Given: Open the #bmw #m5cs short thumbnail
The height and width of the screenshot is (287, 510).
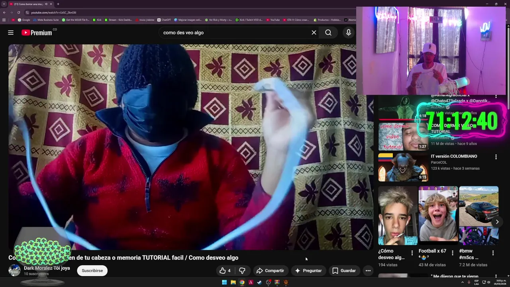Looking at the screenshot, I should click(479, 216).
